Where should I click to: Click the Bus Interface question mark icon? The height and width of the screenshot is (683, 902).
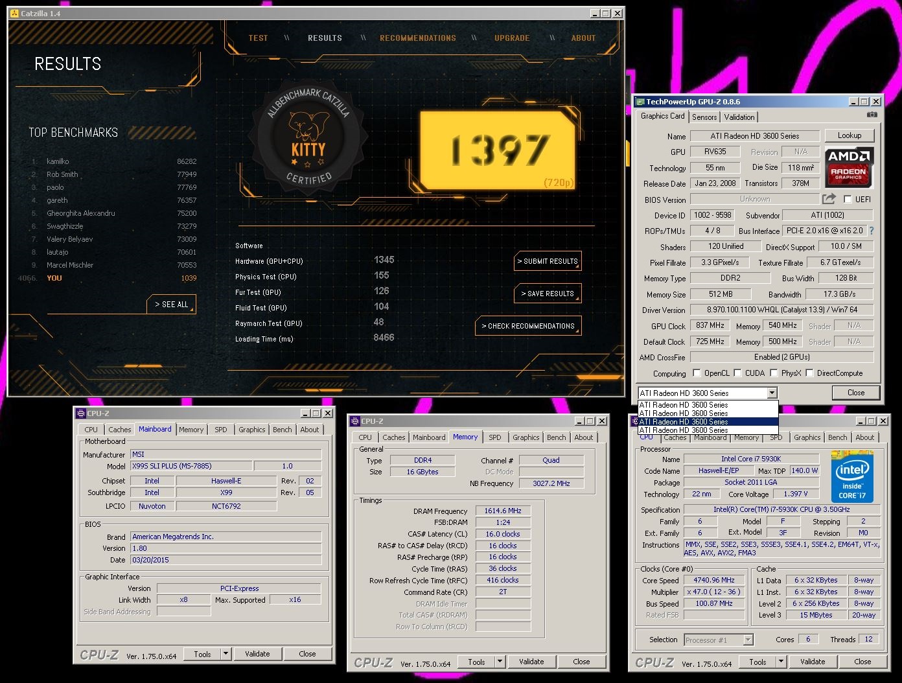tap(871, 231)
